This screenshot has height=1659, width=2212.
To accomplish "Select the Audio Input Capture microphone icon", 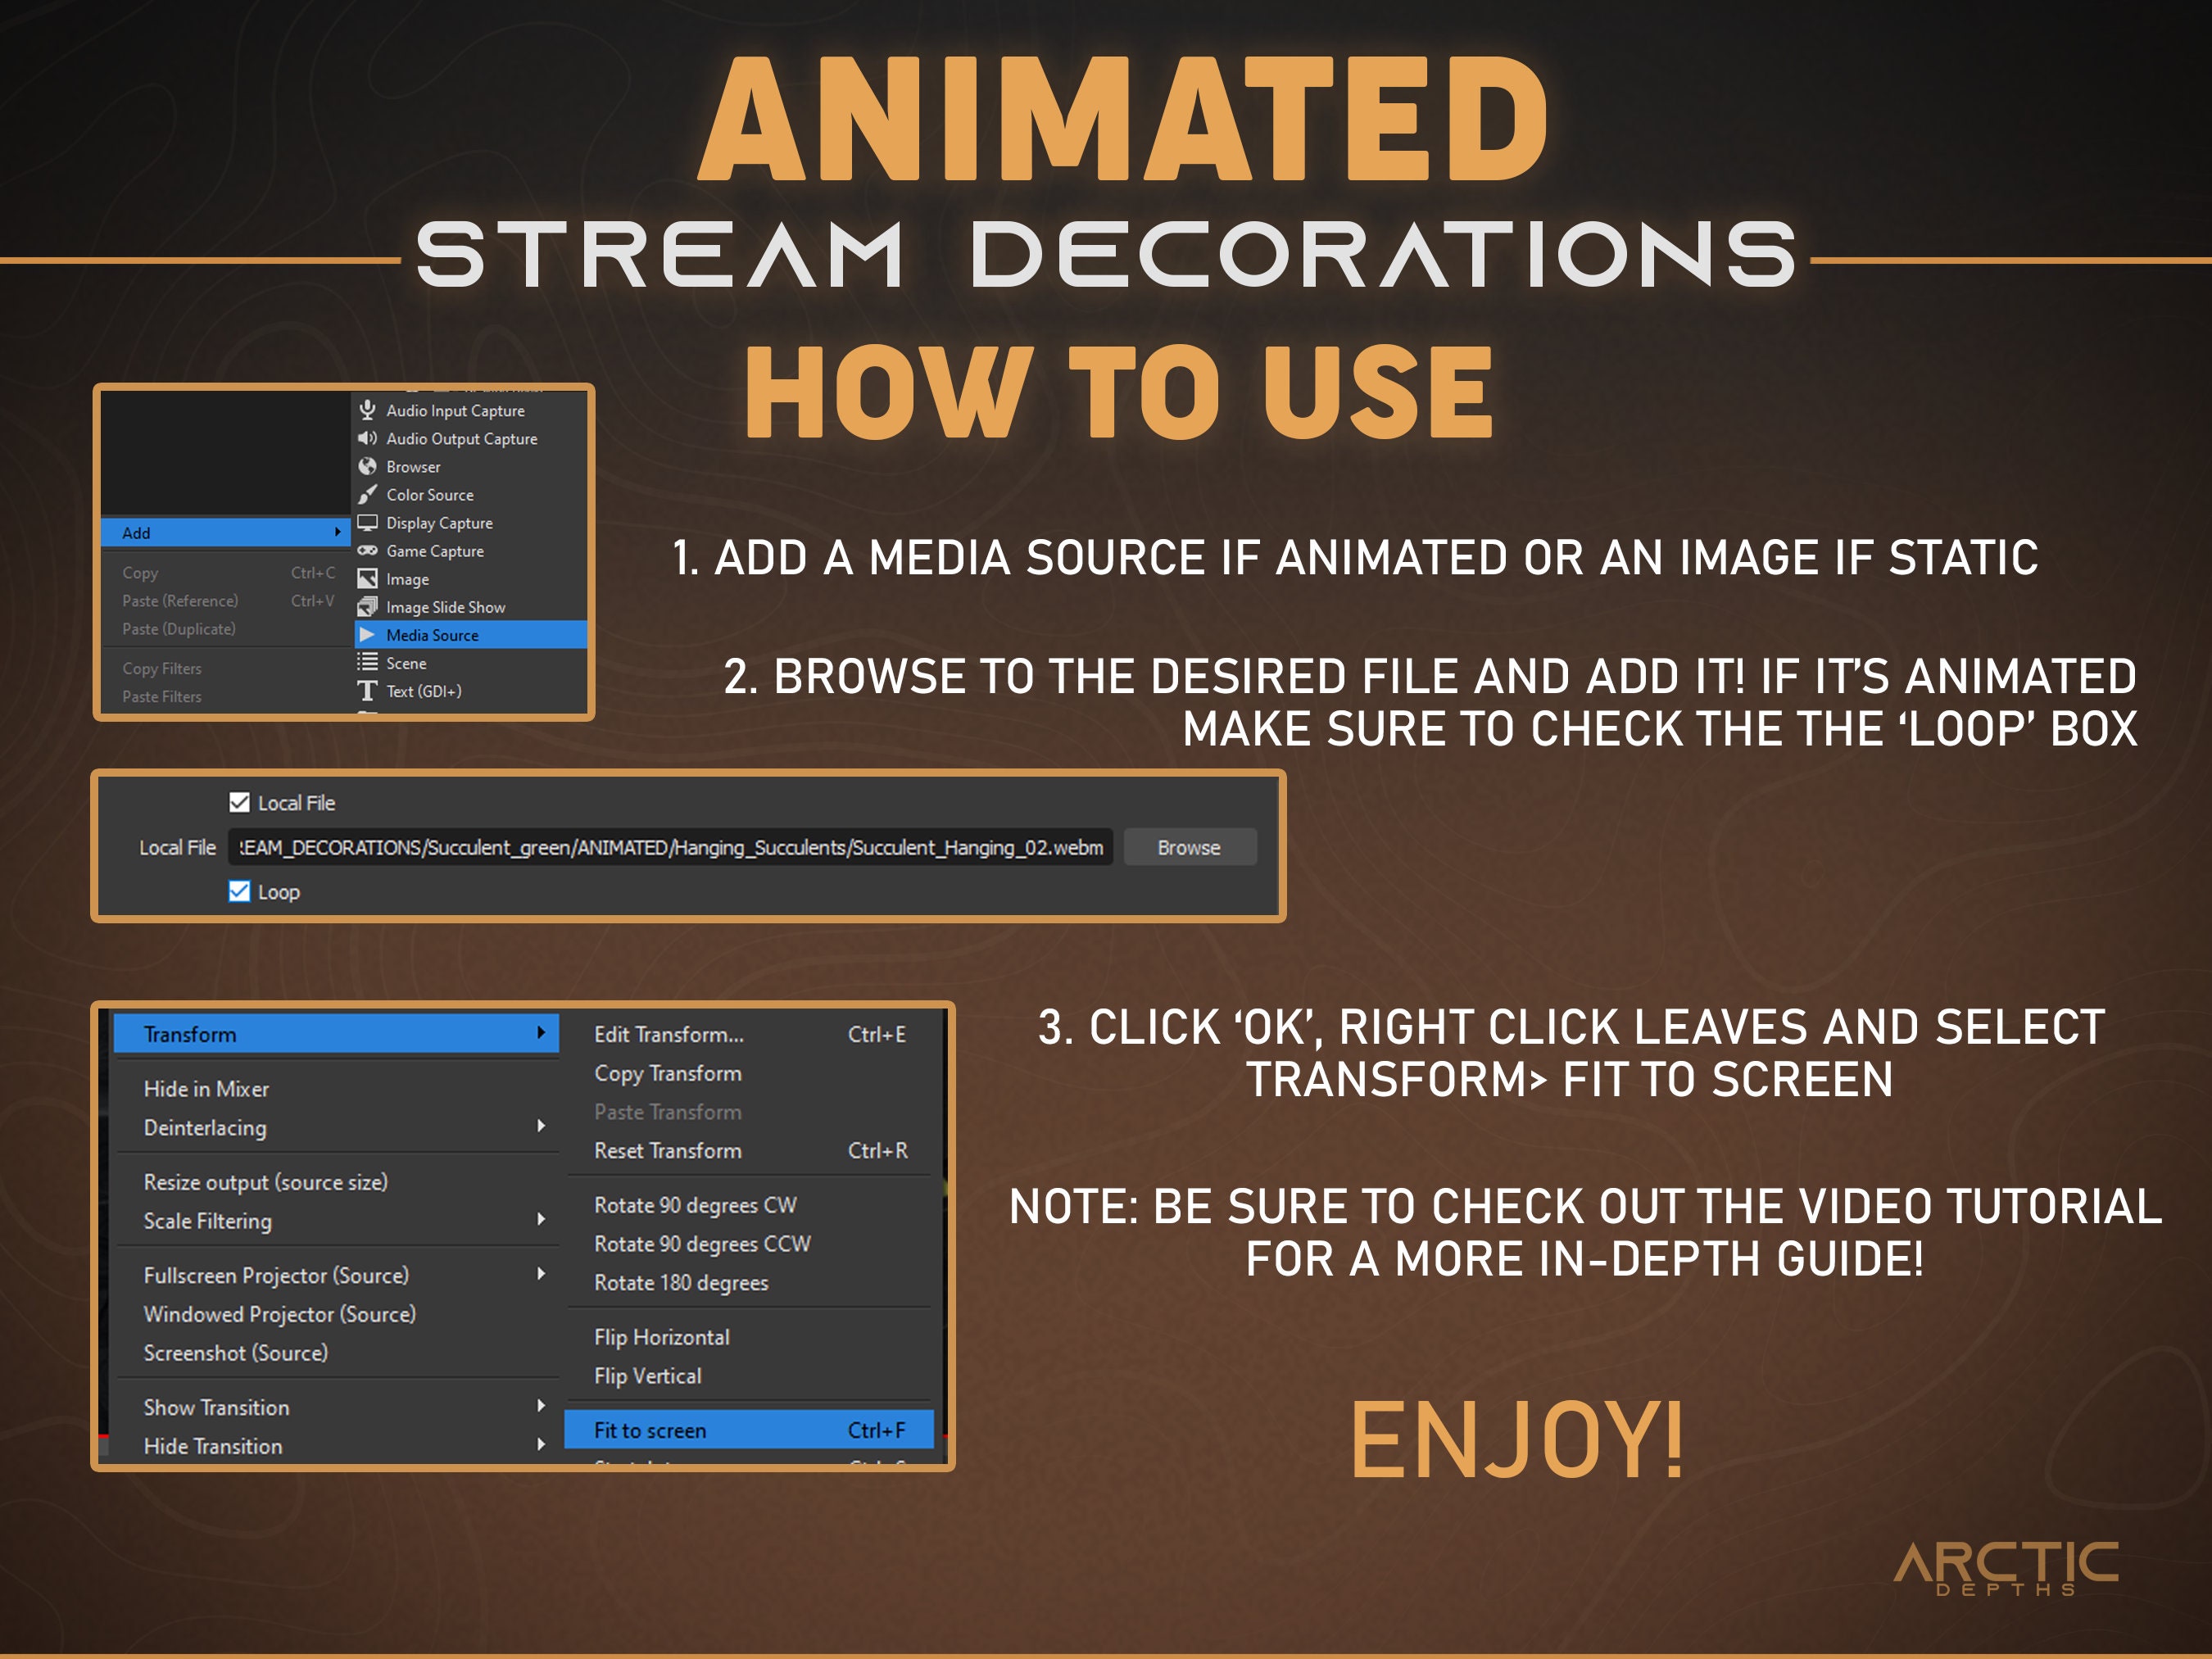I will point(368,410).
